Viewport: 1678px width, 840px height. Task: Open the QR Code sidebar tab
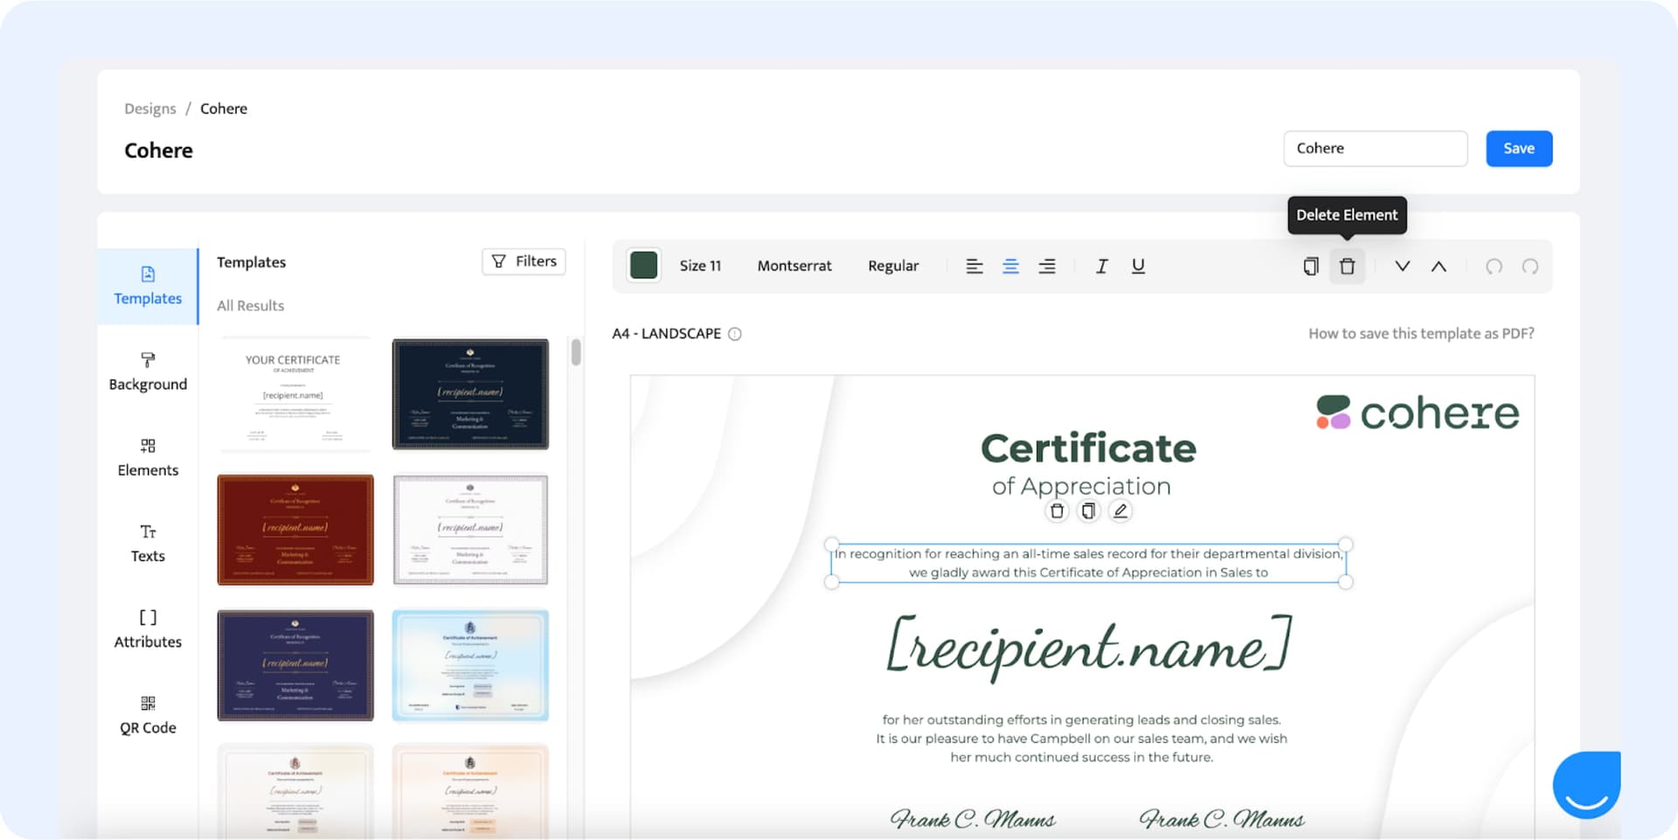point(148,715)
